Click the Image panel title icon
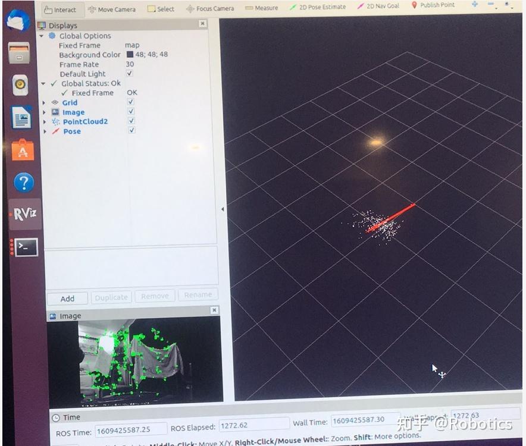Viewport: 526px width, 446px height. click(53, 316)
